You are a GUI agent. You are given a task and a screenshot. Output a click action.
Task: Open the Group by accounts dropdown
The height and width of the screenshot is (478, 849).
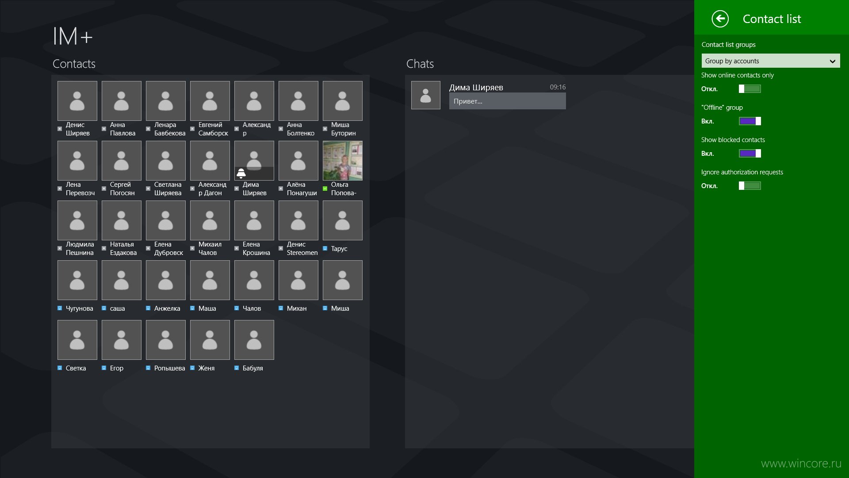click(x=770, y=61)
